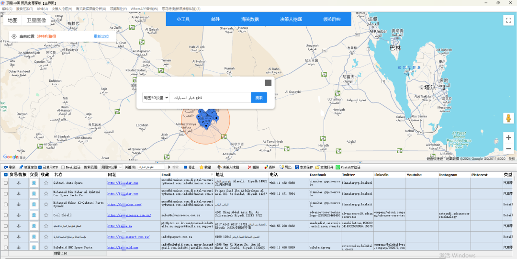Open the 搜索任务(T) menu
517x259 pixels.
pyautogui.click(x=24, y=9)
